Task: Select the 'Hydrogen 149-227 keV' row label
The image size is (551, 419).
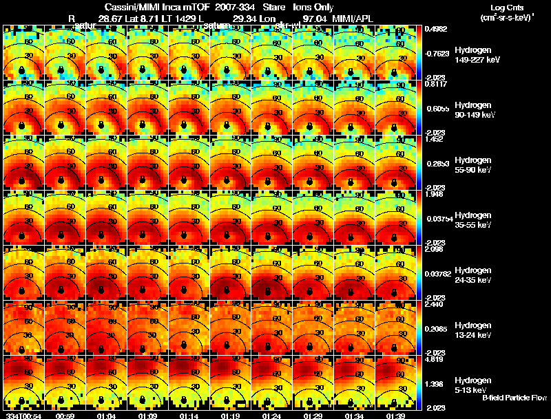Action: [x=477, y=55]
